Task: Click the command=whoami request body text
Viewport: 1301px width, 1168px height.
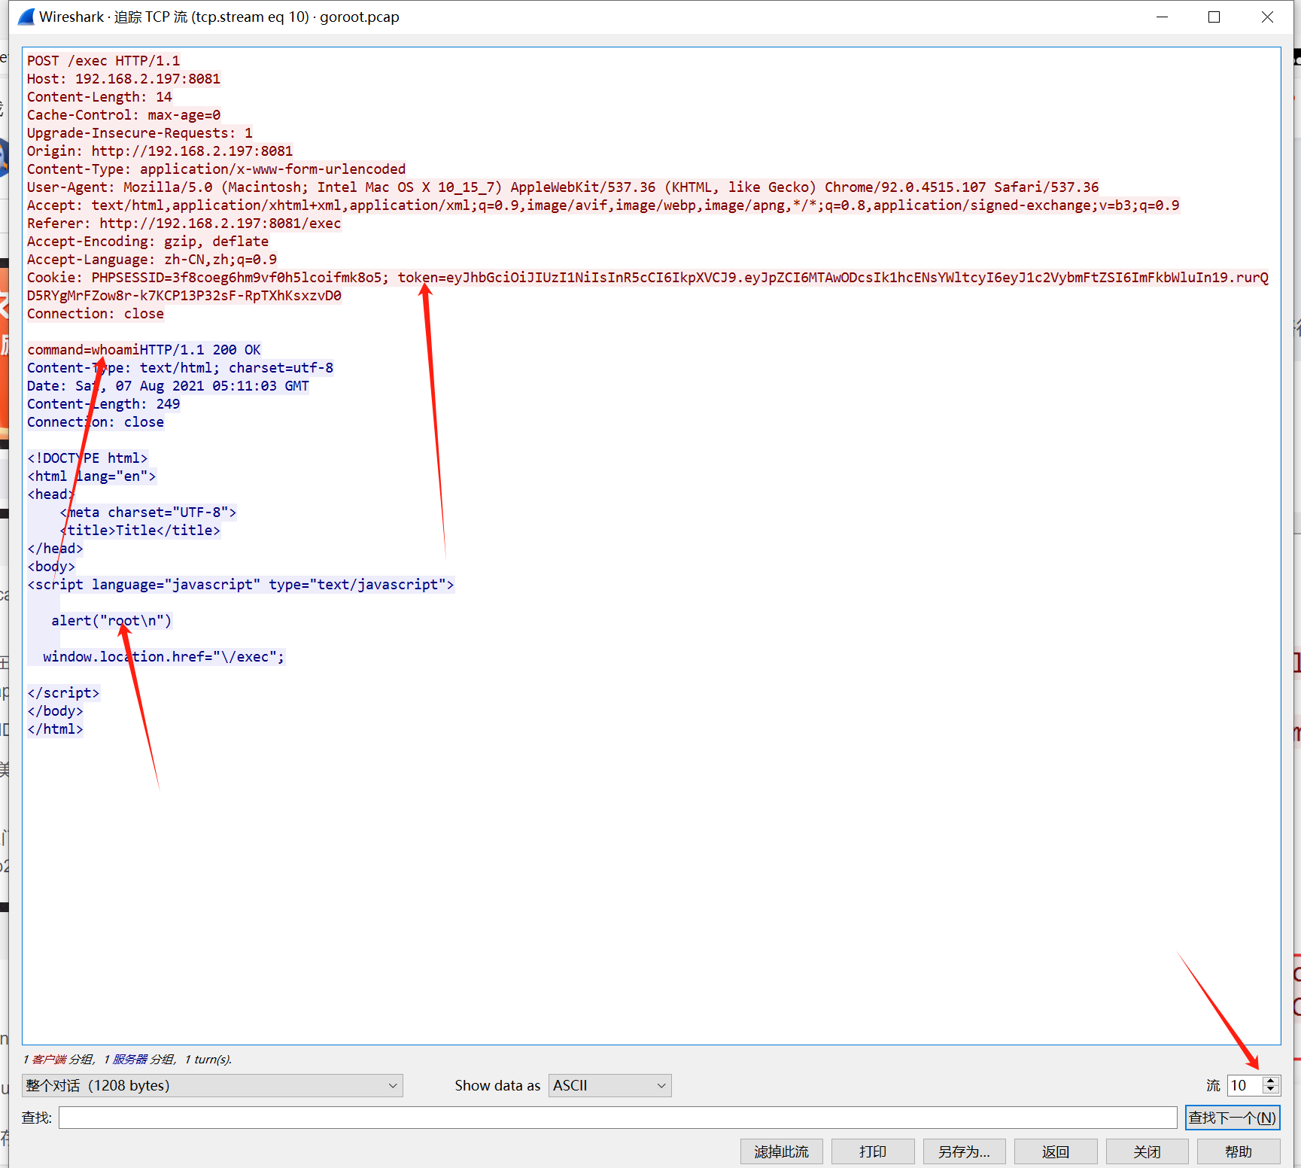Action: tap(84, 350)
